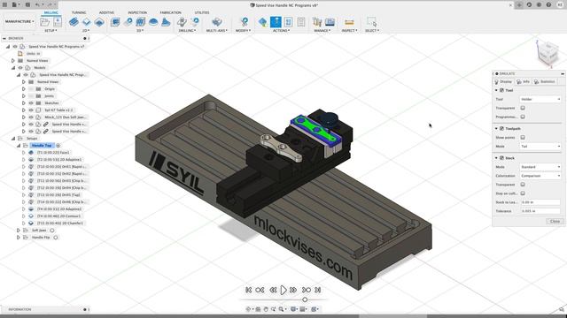
Task: Jump to simulation start
Action: click(x=249, y=290)
